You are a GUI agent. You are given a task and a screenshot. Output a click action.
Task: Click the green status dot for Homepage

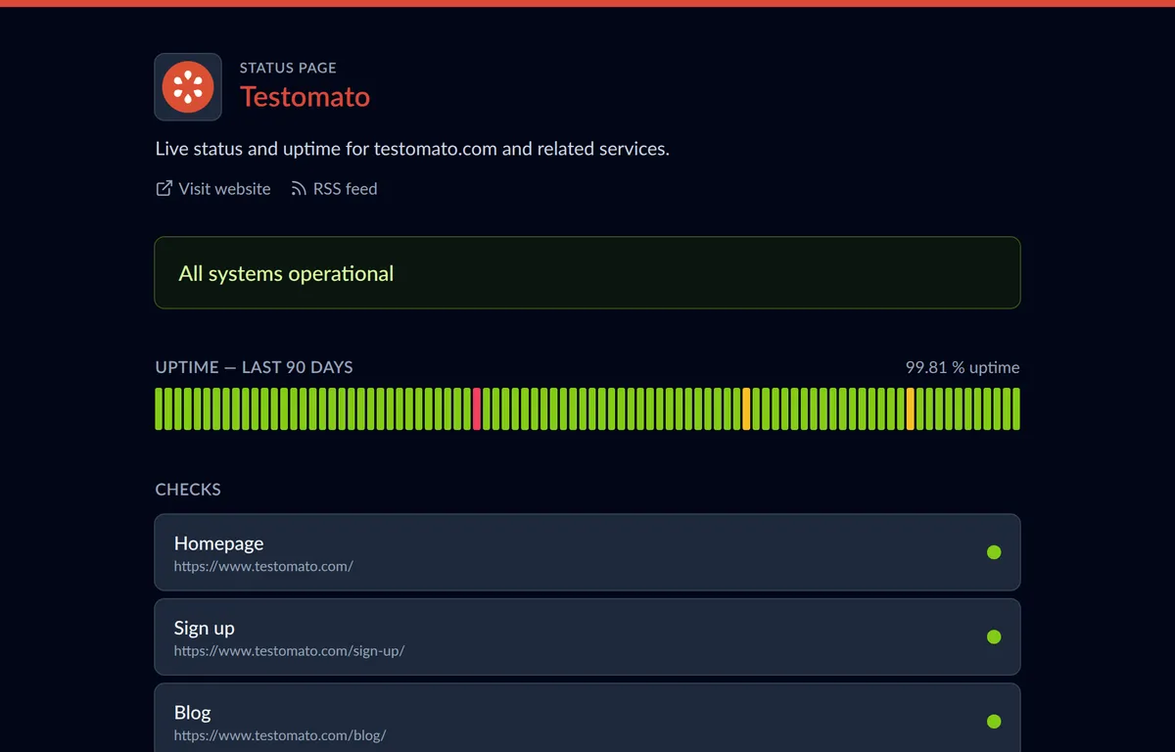point(994,552)
